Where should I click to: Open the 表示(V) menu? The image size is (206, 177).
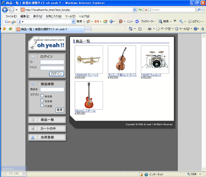(x=38, y=16)
